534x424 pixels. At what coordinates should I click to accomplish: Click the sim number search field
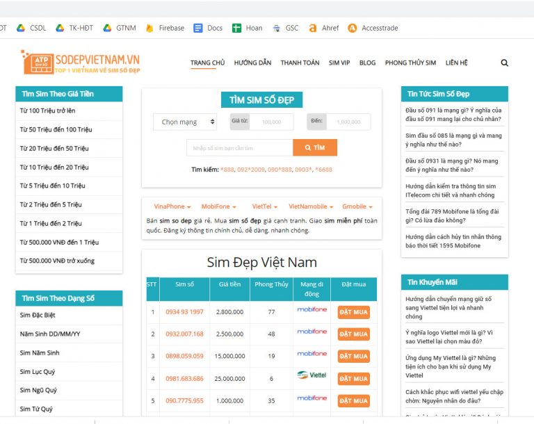tap(240, 148)
